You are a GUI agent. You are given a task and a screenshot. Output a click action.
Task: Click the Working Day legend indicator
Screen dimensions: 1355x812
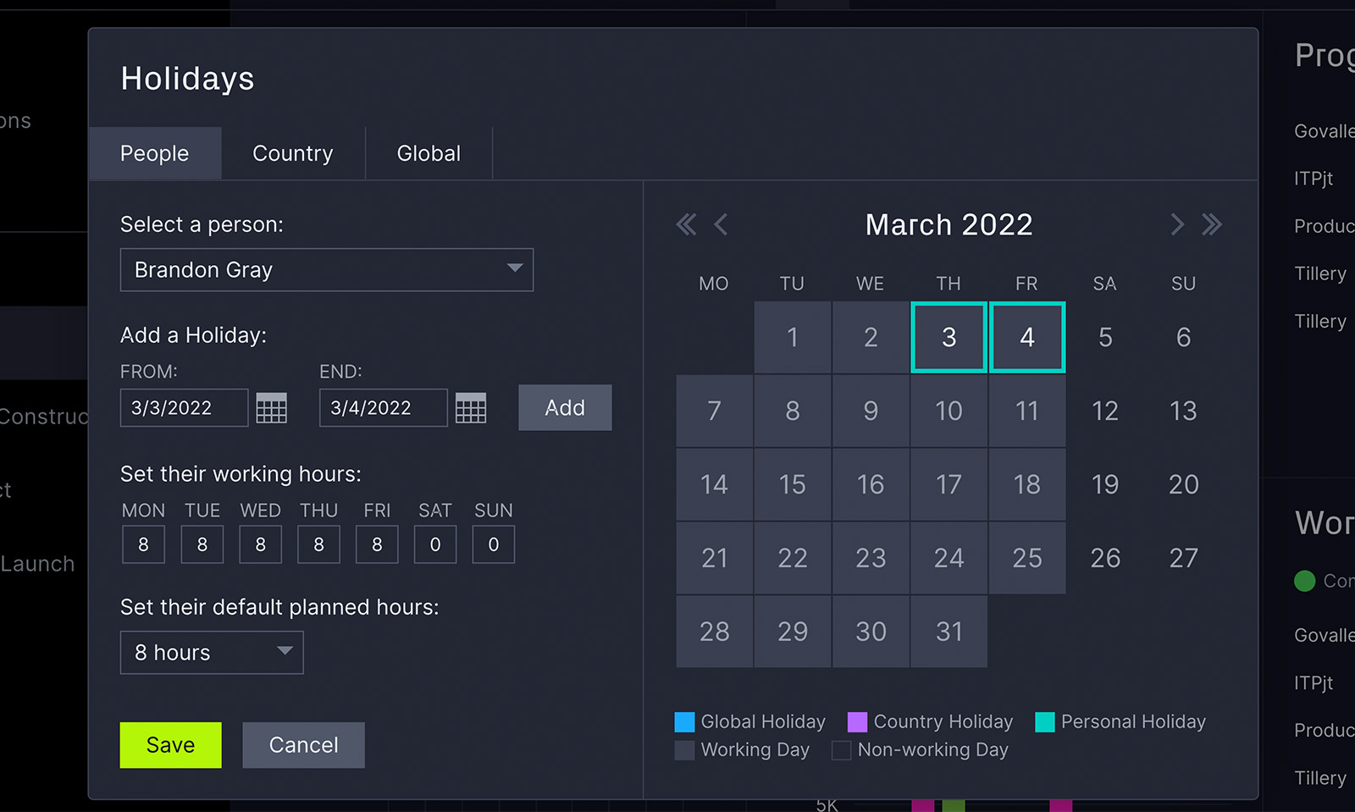(683, 750)
